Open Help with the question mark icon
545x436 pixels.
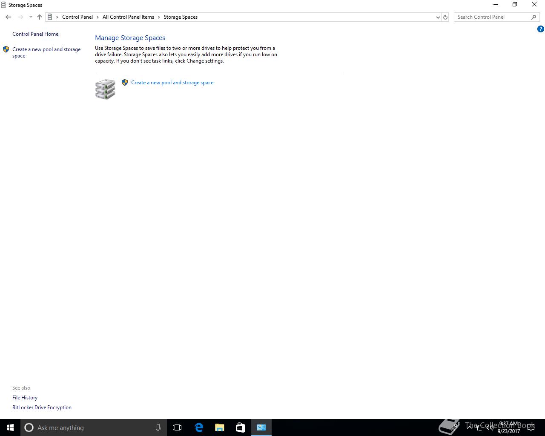click(540, 29)
